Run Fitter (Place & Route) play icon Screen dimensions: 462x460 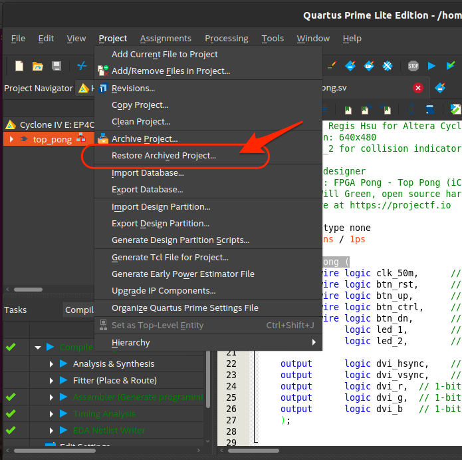click(x=63, y=380)
